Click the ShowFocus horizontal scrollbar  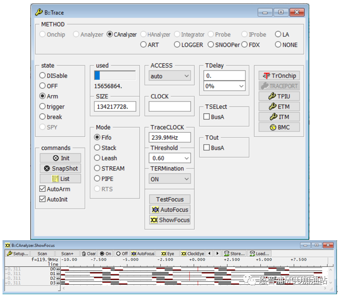194,288
